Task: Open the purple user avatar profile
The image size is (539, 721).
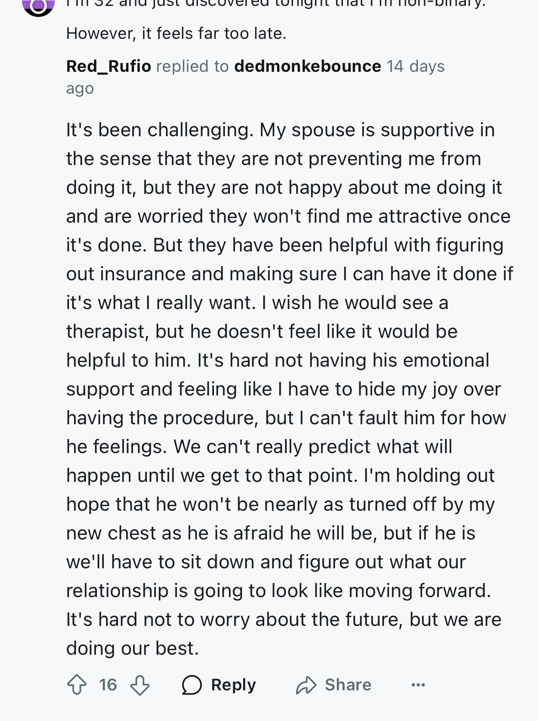Action: click(38, 5)
